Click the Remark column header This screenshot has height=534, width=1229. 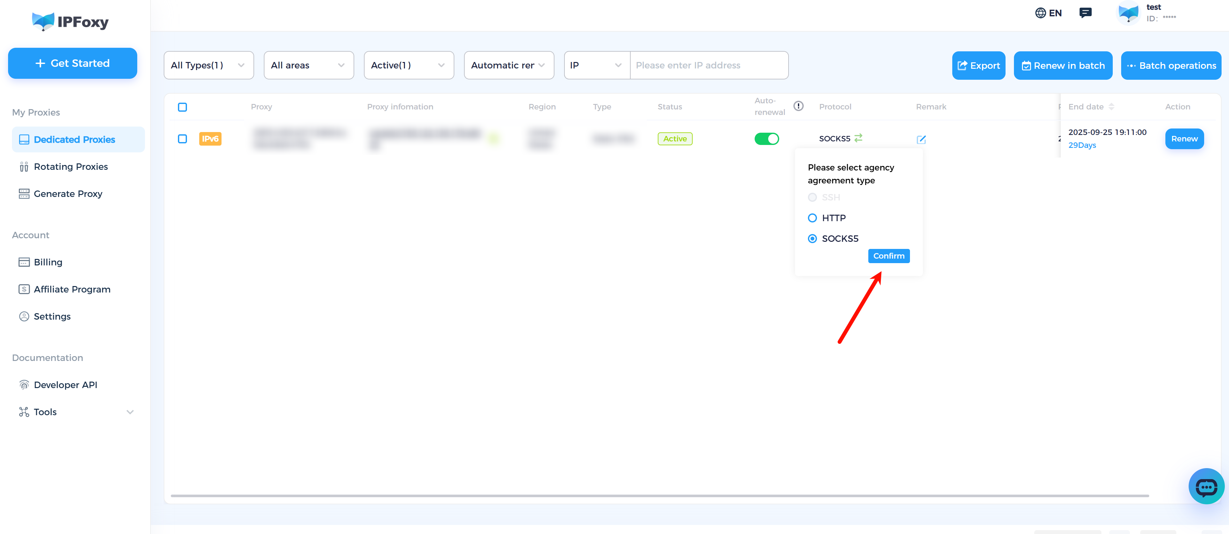(931, 107)
